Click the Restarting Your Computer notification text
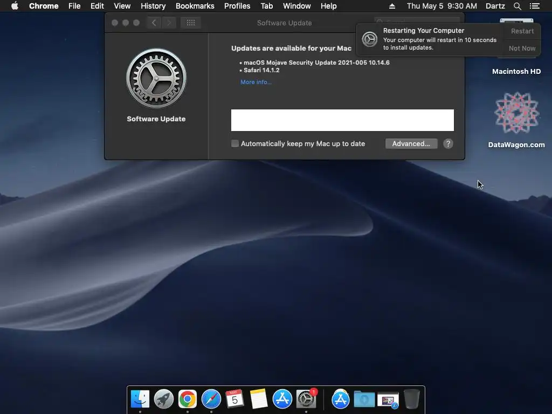 coord(424,31)
